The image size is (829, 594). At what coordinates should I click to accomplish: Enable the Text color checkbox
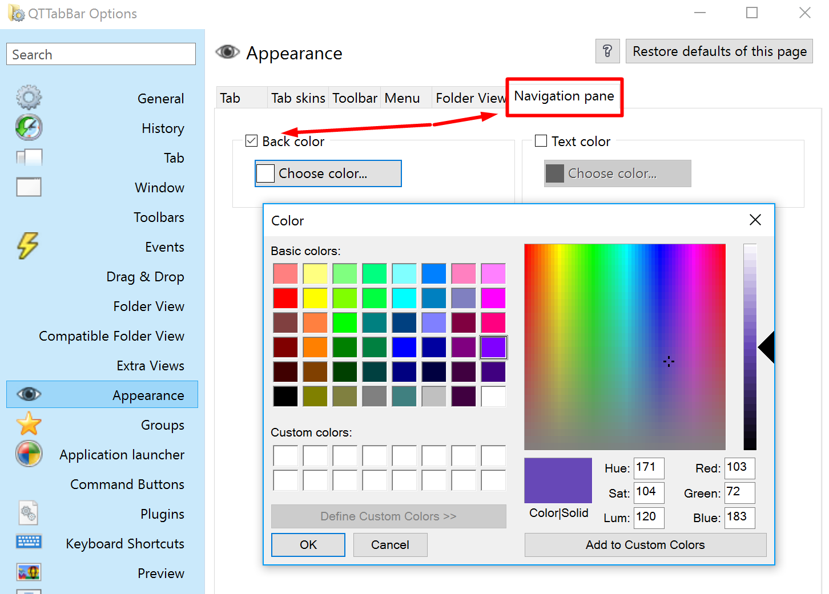(540, 140)
